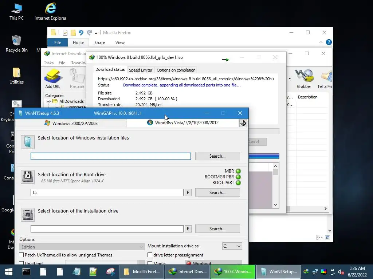Click Search for the Installation drive
373x279 pixels.
coord(217,229)
